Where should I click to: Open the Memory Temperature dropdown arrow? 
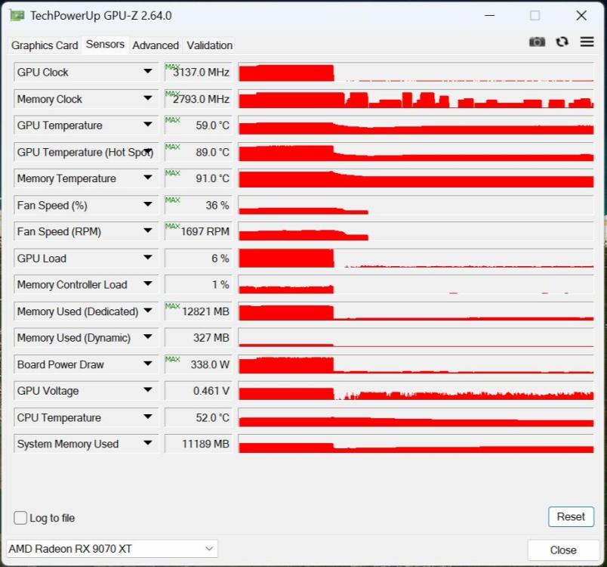point(147,178)
